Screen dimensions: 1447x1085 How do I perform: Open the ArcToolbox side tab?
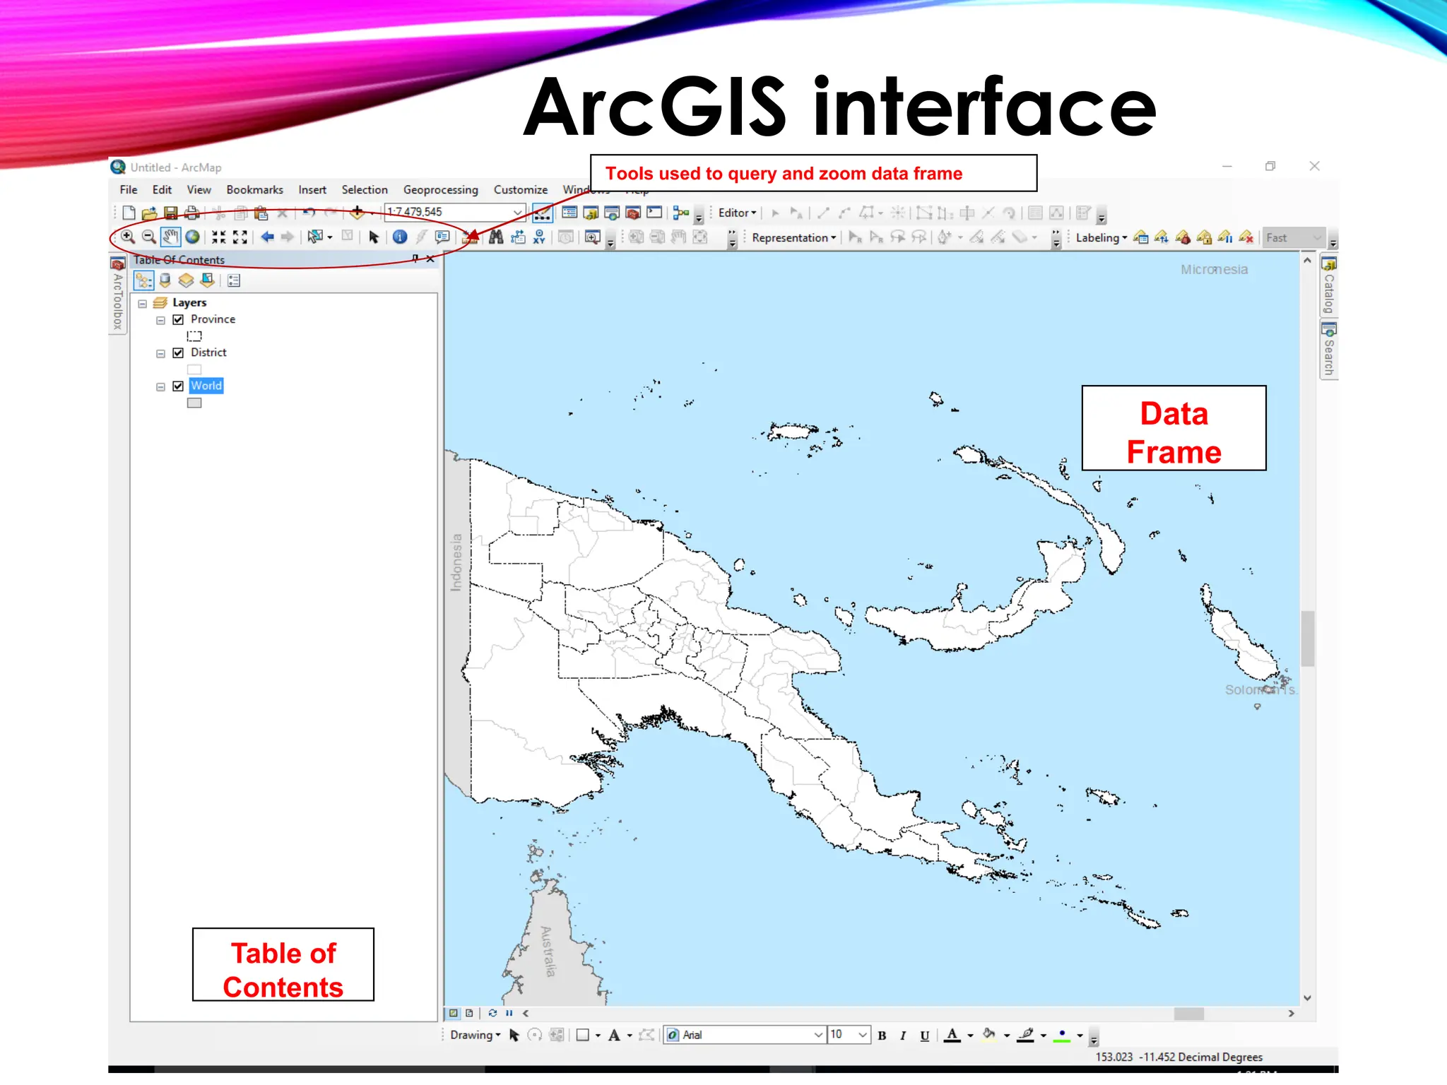tap(118, 294)
